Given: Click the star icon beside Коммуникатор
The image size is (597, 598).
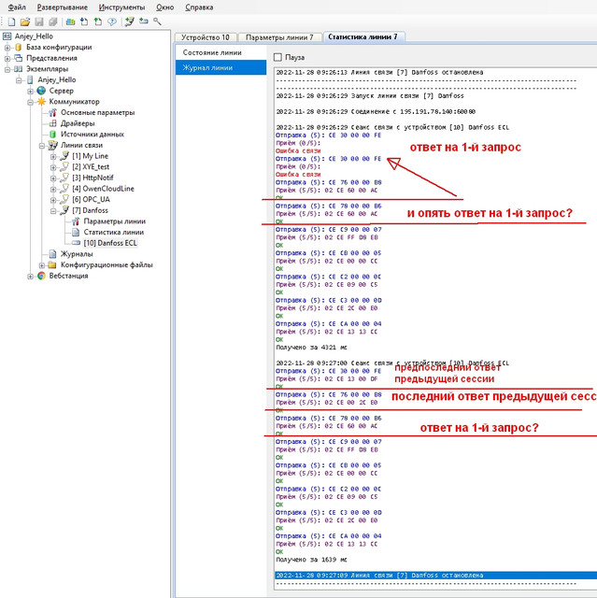Looking at the screenshot, I should tap(41, 102).
